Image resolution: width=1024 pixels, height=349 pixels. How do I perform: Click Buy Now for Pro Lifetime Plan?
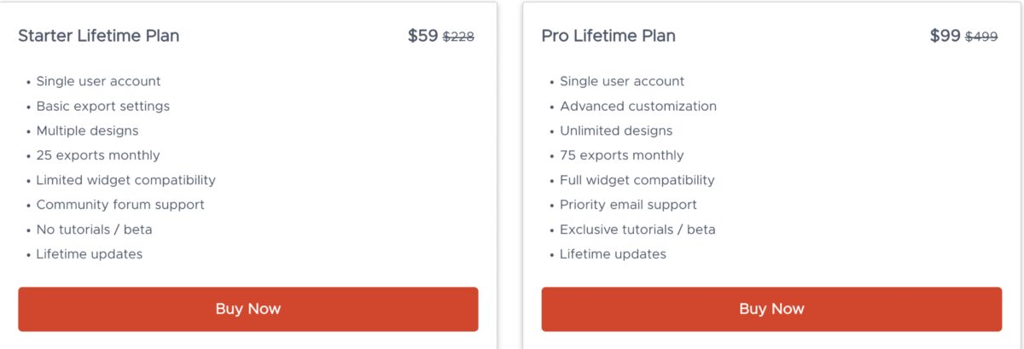click(771, 309)
